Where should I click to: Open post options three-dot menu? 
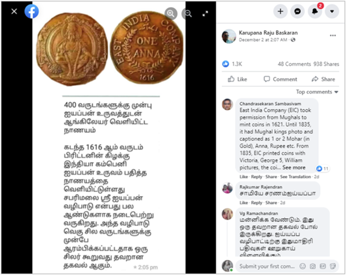tap(333, 36)
